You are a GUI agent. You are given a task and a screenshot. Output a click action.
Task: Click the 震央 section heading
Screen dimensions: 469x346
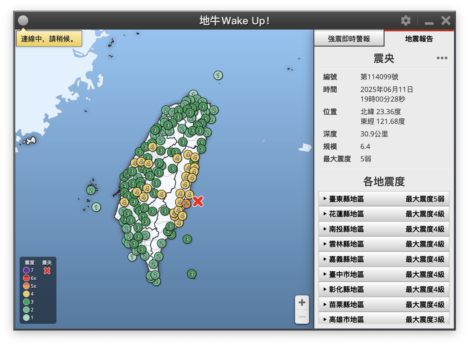click(384, 59)
